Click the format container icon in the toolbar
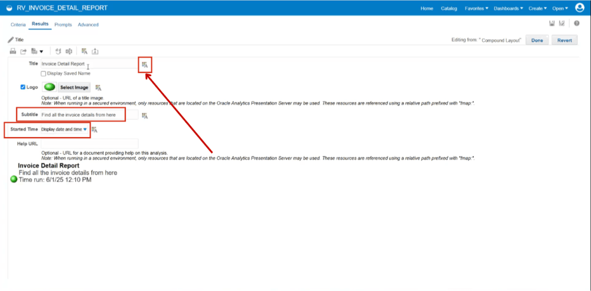The width and height of the screenshot is (591, 291). 84,51
